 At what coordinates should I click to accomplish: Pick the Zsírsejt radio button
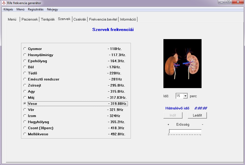tap(25, 85)
